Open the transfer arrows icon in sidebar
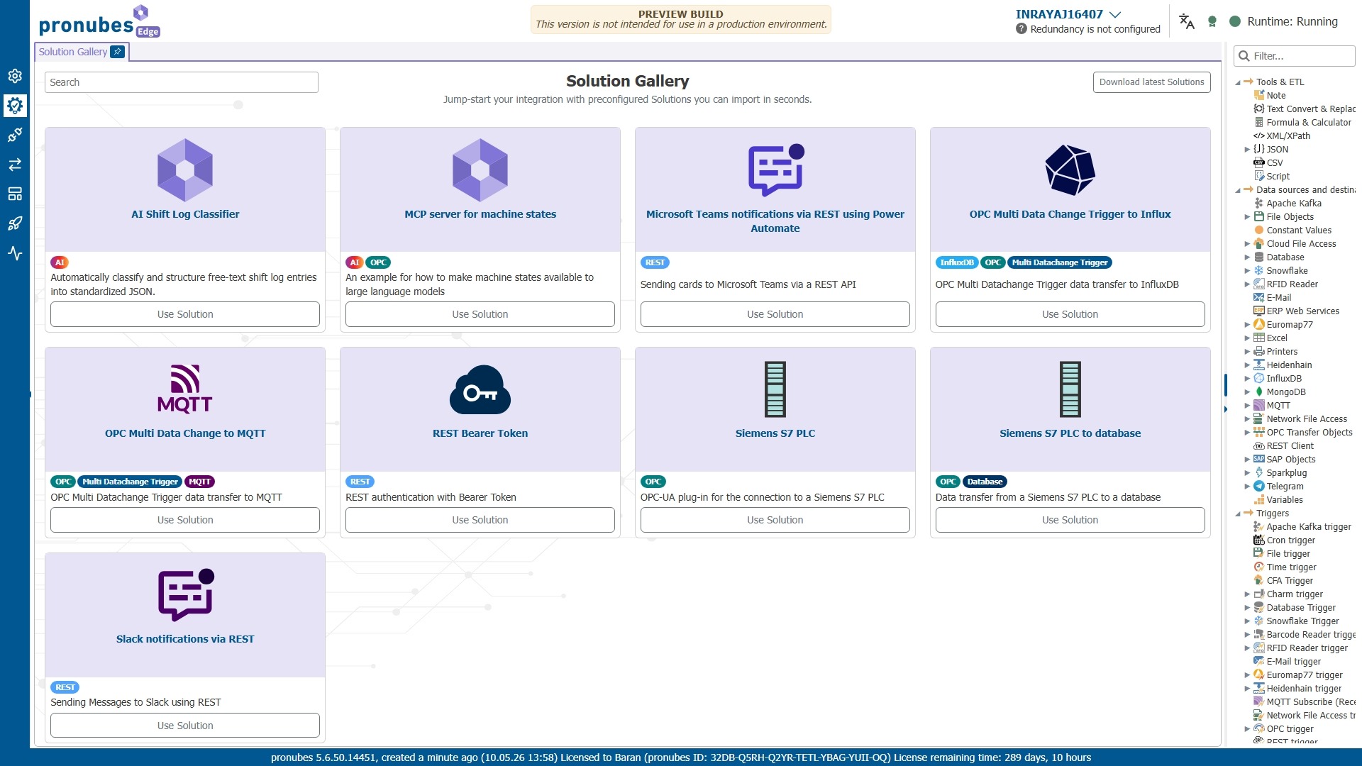This screenshot has height=766, width=1362. tap(15, 165)
